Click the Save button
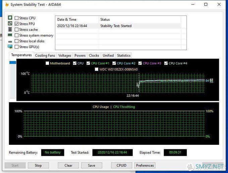The width and height of the screenshot is (228, 173). pyautogui.click(x=92, y=165)
